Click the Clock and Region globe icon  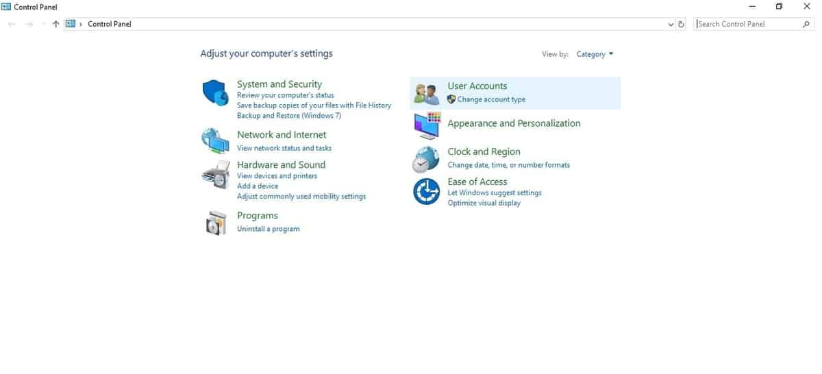coord(425,160)
